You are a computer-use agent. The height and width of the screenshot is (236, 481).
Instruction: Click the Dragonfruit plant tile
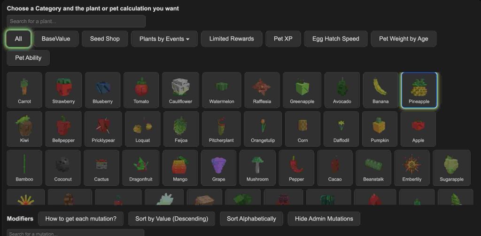(141, 168)
